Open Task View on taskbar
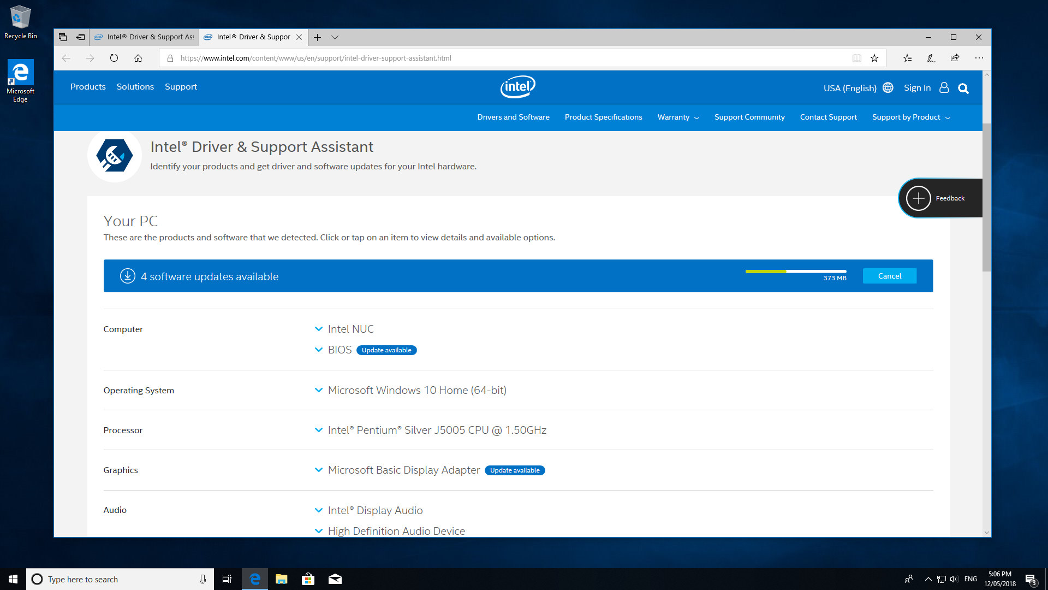 pyautogui.click(x=227, y=579)
